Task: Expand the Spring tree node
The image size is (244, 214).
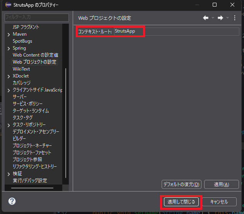Action: click(x=9, y=48)
